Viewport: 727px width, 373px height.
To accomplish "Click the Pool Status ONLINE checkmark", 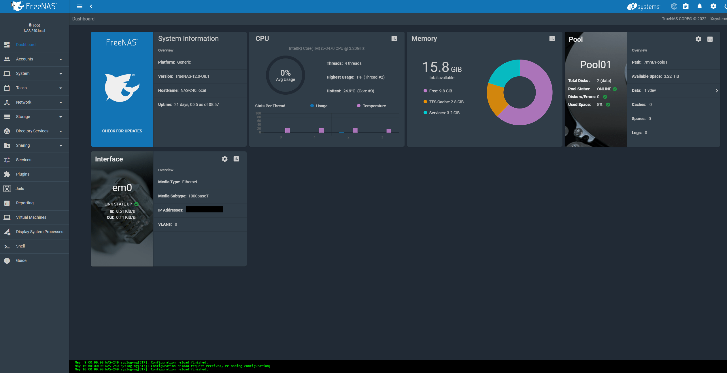I will pos(615,89).
